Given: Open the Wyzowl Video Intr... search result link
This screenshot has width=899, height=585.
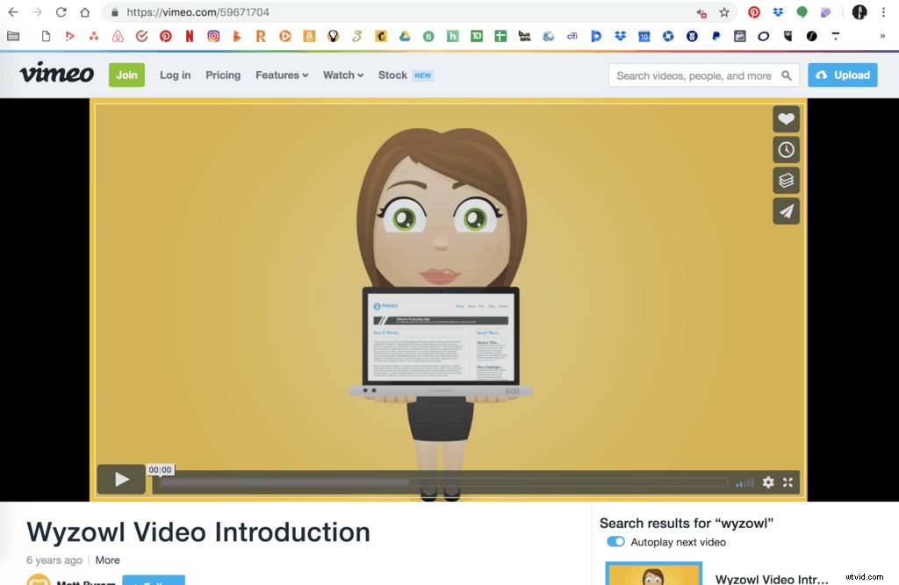Looking at the screenshot, I should [773, 579].
